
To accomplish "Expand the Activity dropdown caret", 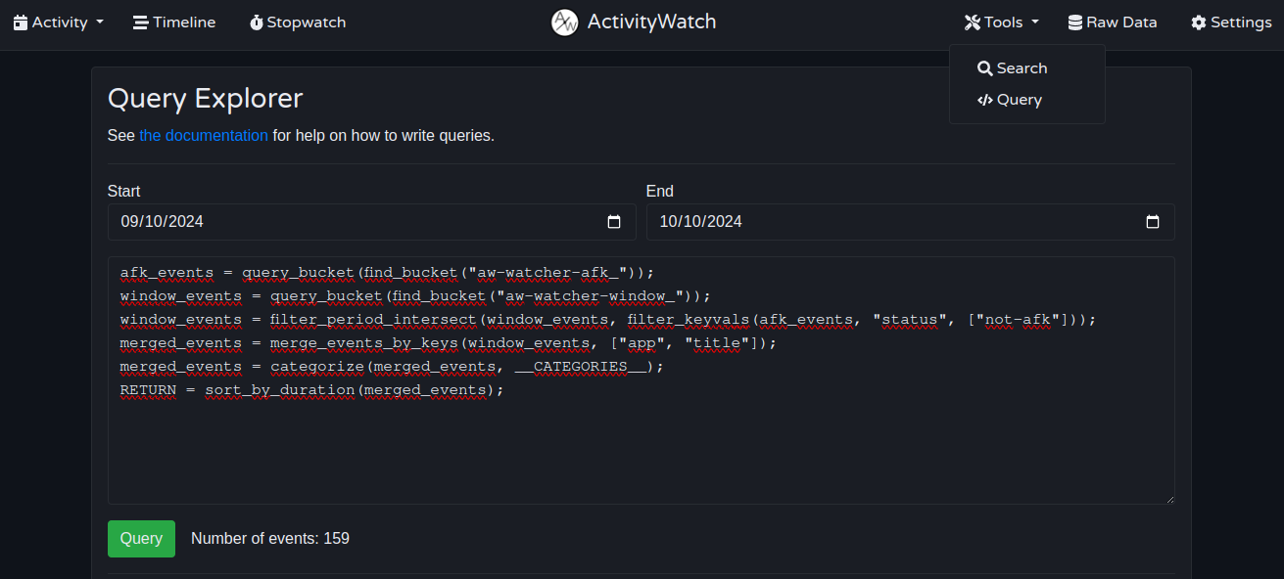I will click(100, 22).
